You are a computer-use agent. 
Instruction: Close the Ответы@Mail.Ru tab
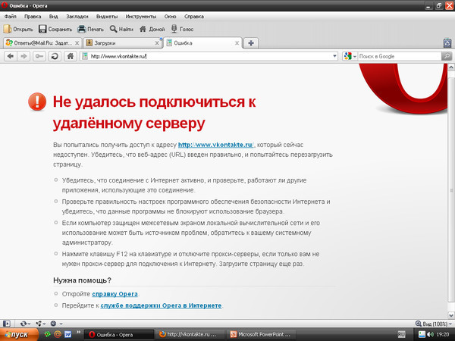pos(77,43)
